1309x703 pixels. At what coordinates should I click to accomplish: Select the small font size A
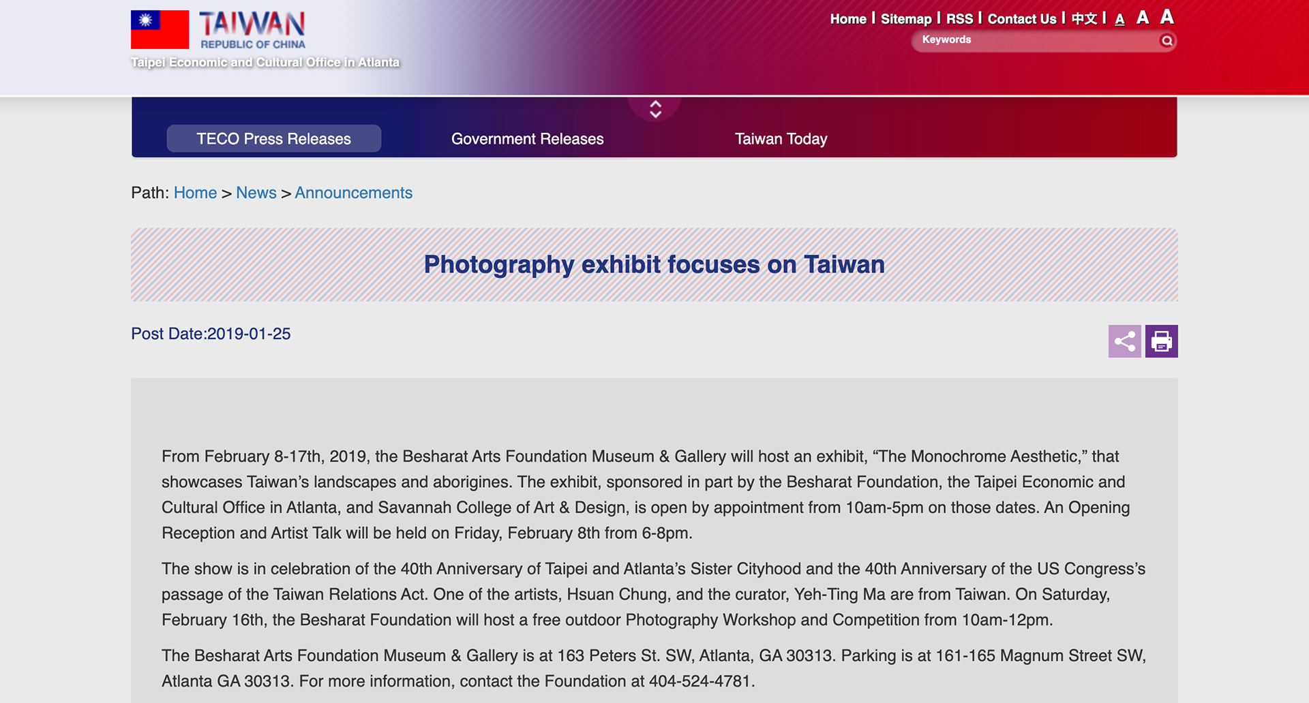(x=1119, y=20)
